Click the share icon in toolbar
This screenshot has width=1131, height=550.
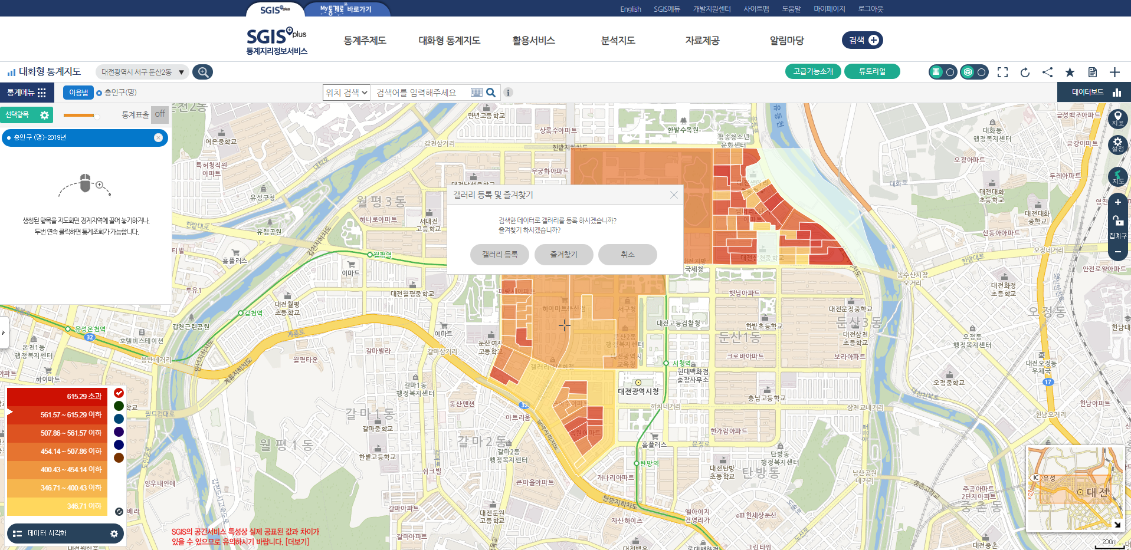click(1047, 72)
